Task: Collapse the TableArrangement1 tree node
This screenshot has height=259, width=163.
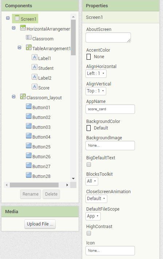Action: (20, 48)
